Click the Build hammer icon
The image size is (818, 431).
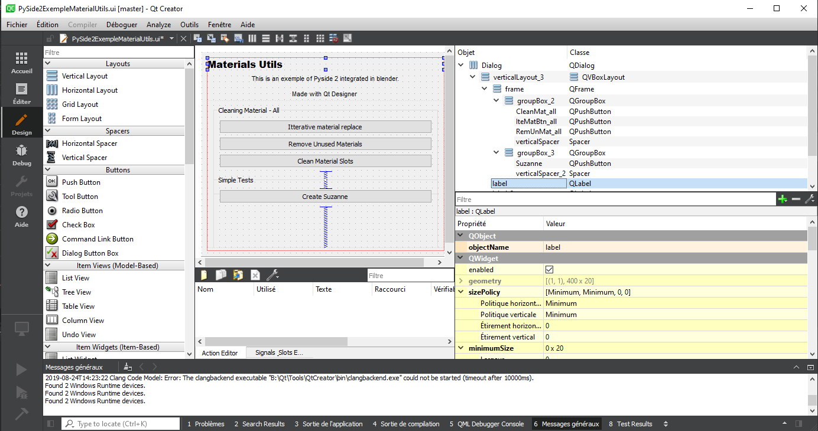(21, 414)
